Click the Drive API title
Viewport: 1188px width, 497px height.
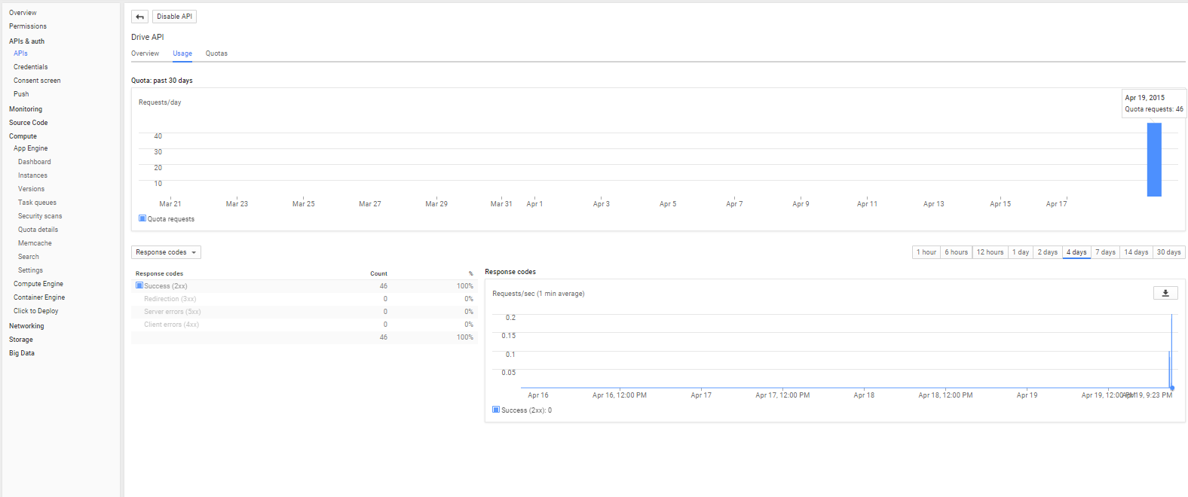pyautogui.click(x=147, y=37)
